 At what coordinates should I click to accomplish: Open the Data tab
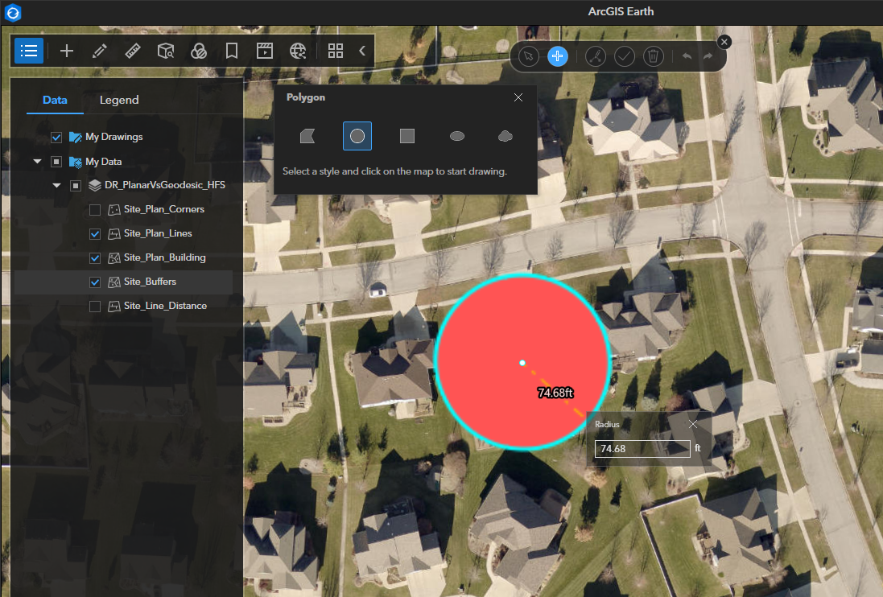(x=54, y=100)
